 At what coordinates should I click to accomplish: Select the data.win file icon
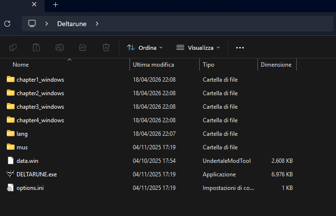coord(11,160)
